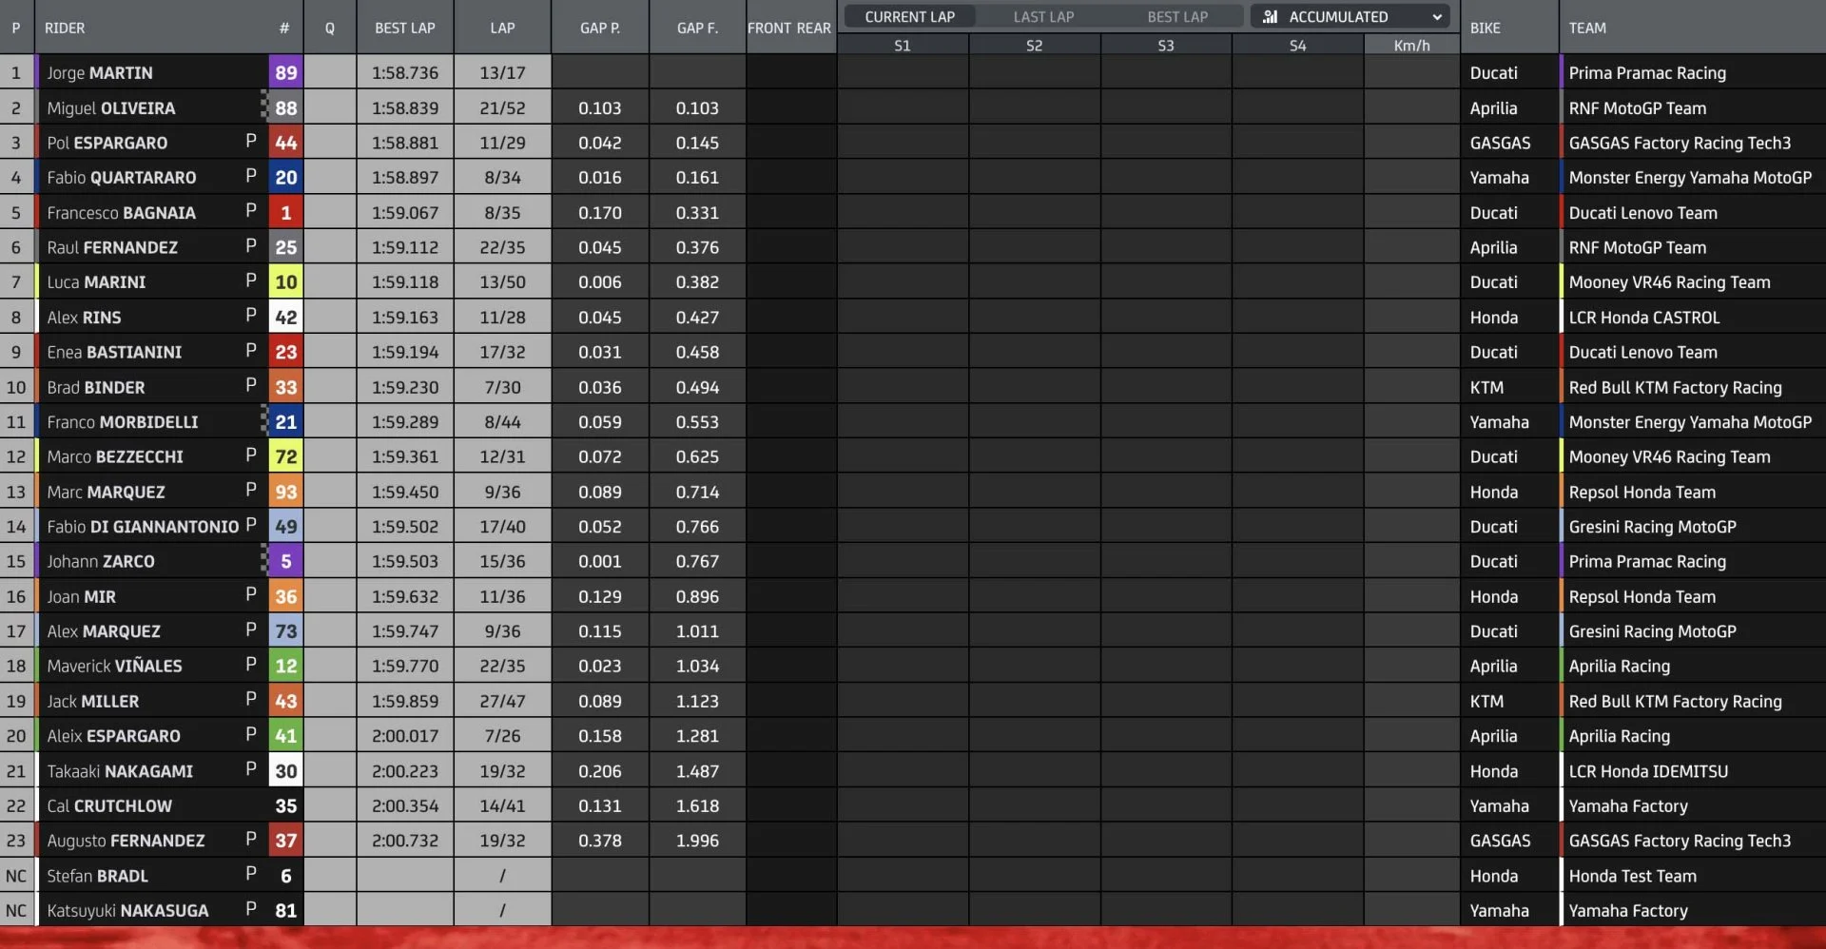Image resolution: width=1826 pixels, height=949 pixels.
Task: Click lap count 27/47
Action: click(502, 701)
